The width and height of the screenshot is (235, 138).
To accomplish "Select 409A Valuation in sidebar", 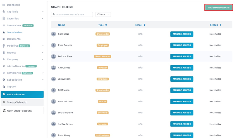I will (x=22, y=95).
